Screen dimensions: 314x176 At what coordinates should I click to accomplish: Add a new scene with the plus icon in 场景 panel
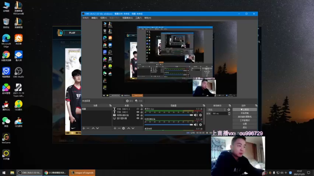pos(84,128)
